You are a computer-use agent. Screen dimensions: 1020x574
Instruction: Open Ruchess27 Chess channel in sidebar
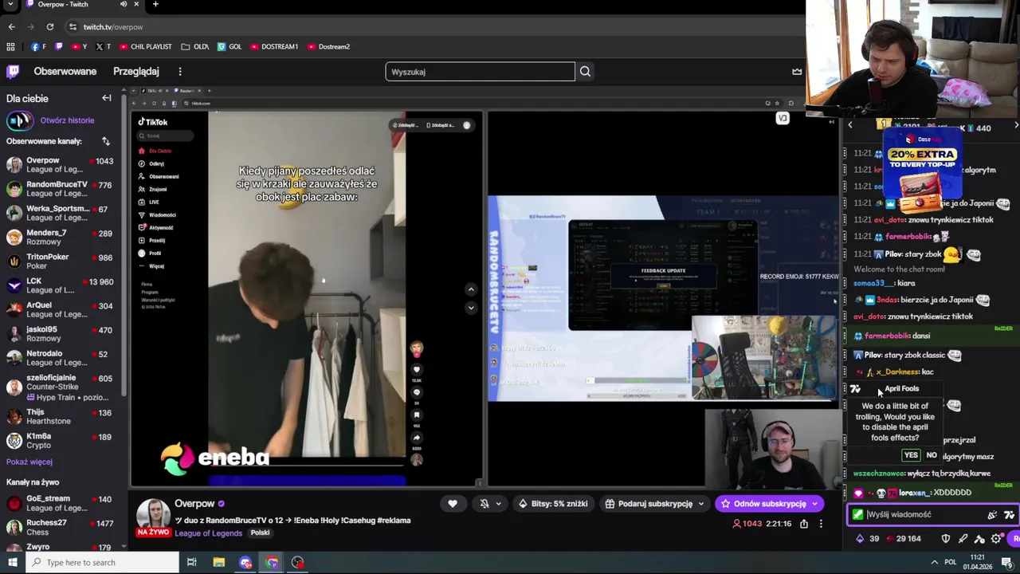pyautogui.click(x=61, y=527)
